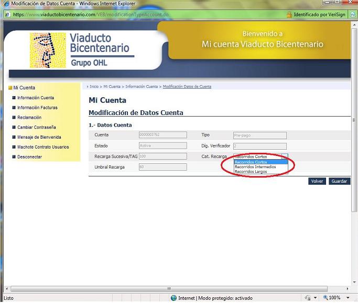Click the page icon beside the URL
The image size is (358, 303).
pos(7,15)
